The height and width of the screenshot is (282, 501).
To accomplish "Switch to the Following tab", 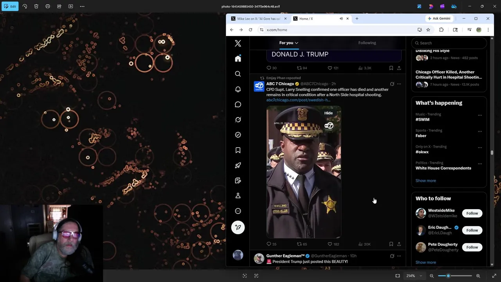I will coord(367,43).
